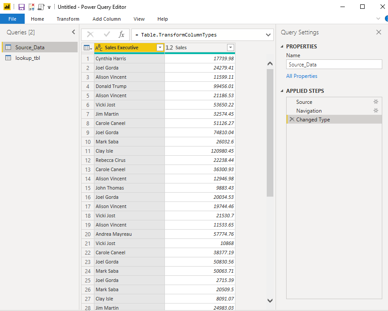Click the Close & Apply quick access icon

point(31,7)
